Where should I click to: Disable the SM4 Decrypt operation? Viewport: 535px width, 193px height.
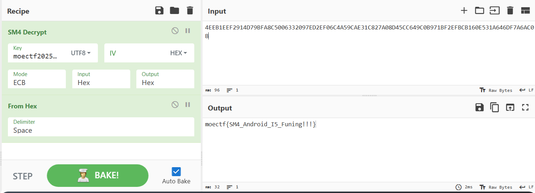tap(175, 31)
